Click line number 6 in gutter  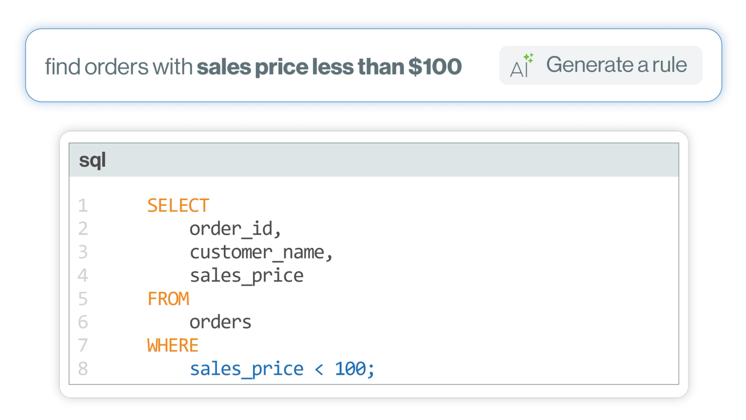[x=83, y=323]
